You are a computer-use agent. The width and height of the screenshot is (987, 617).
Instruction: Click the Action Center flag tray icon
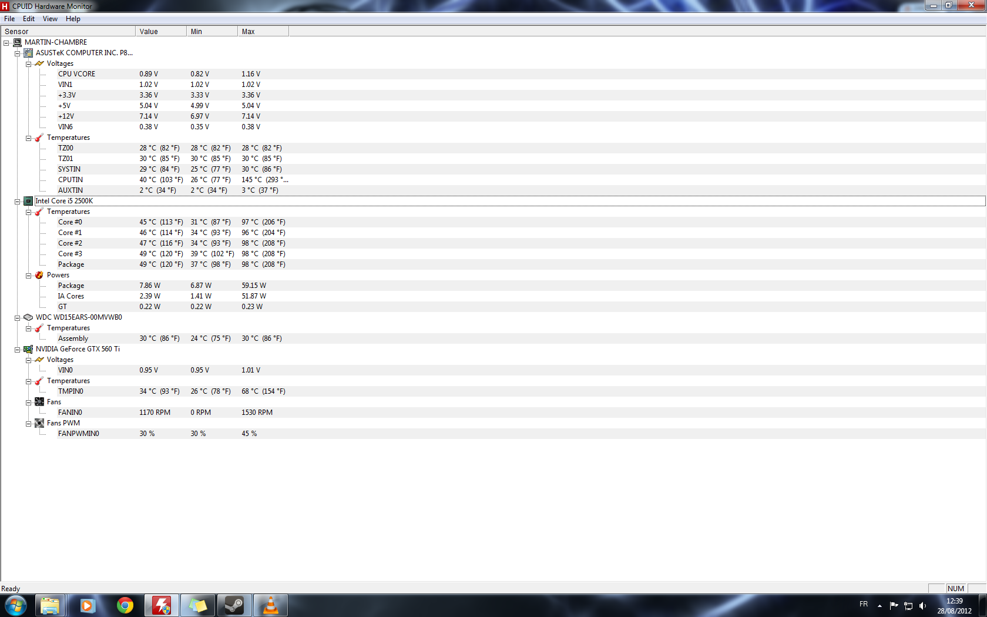pos(894,606)
